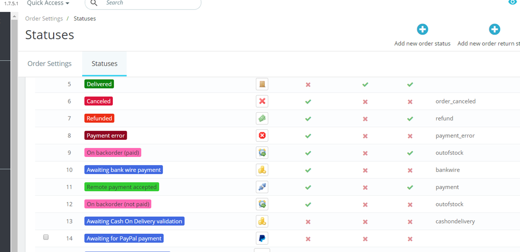Click the search magnifier icon

pyautogui.click(x=94, y=3)
